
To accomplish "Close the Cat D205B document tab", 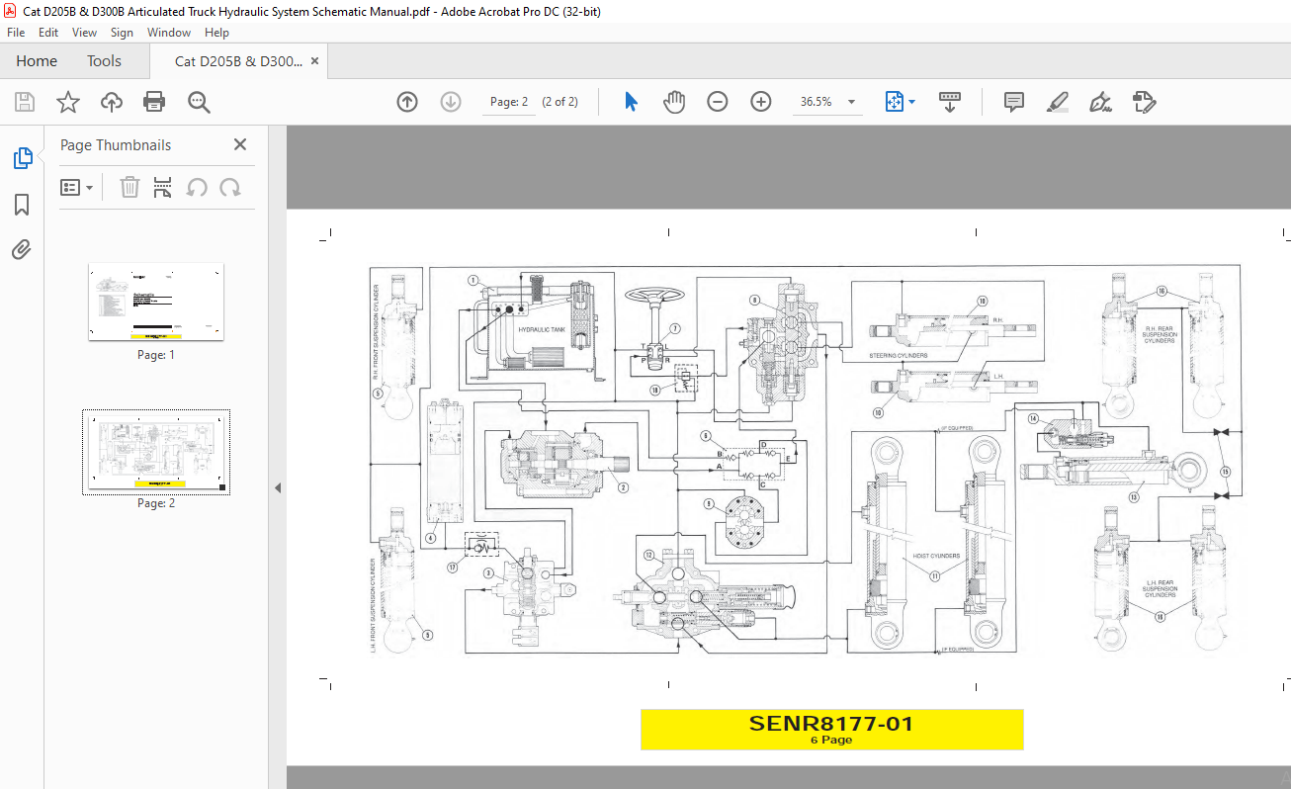I will point(314,61).
